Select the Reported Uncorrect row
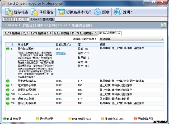 [84, 94]
